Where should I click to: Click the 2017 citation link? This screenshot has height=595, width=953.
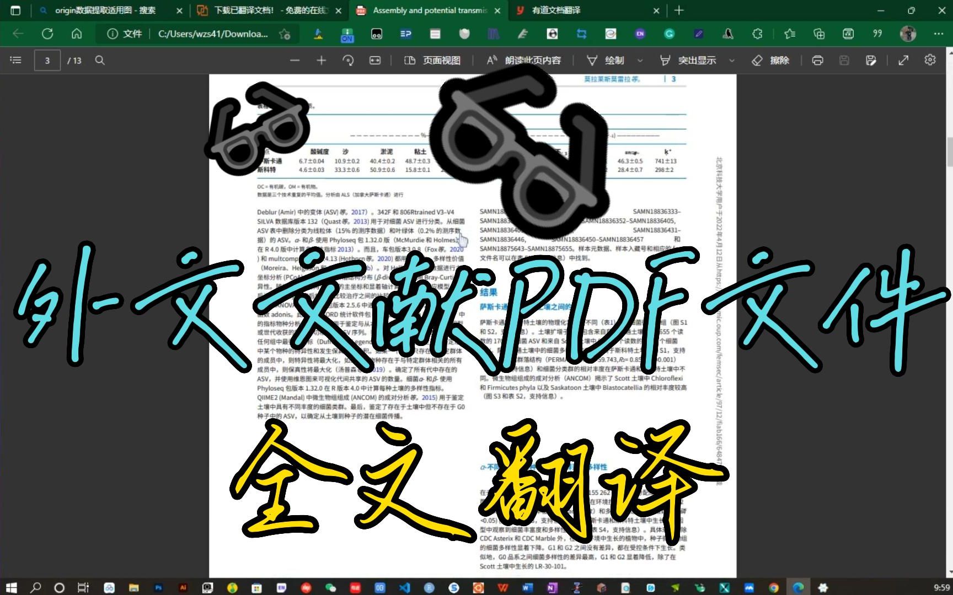[358, 212]
